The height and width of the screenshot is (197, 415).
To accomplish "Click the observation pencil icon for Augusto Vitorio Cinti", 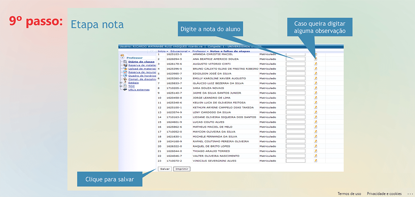I will [316, 64].
